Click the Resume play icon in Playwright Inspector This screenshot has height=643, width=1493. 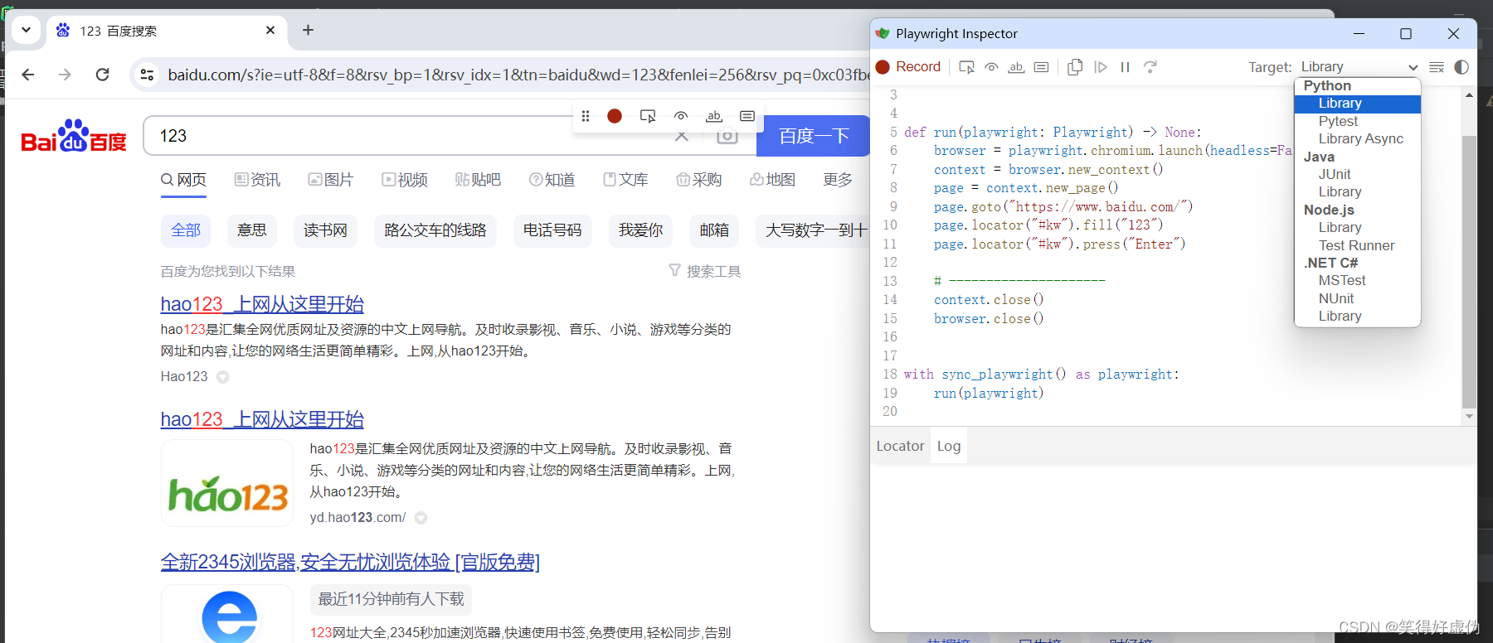pos(1101,67)
